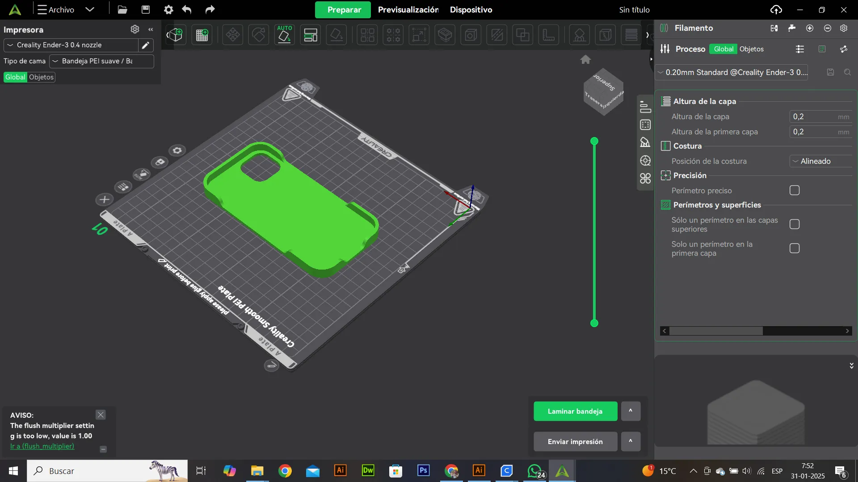Follow the Ir a (flush multiplier) link
This screenshot has width=858, height=482.
42,446
